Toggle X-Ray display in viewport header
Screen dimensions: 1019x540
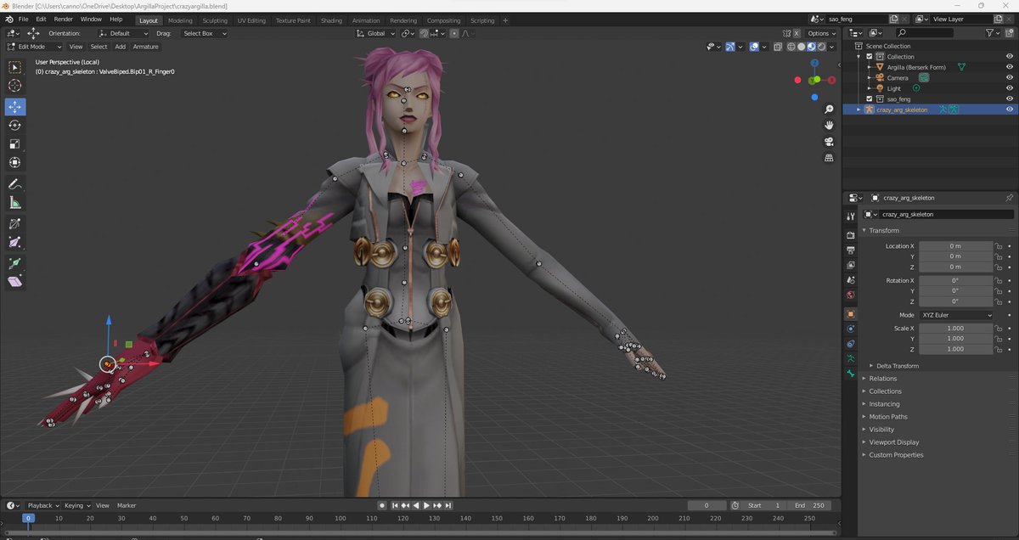(778, 47)
